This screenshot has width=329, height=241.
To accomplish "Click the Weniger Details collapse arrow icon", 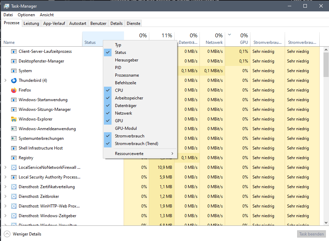I will (7, 234).
